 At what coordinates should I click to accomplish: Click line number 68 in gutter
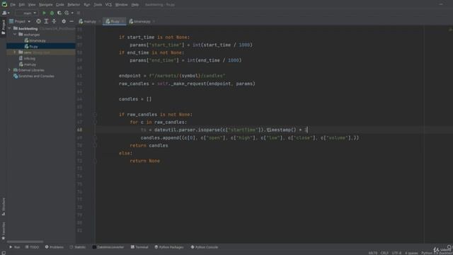79,130
